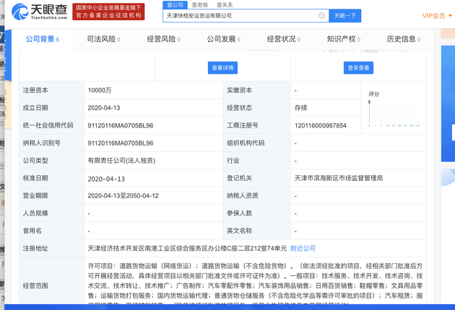Open the 经营状况 tab
Screen dimensions: 455x310
[x=284, y=39]
